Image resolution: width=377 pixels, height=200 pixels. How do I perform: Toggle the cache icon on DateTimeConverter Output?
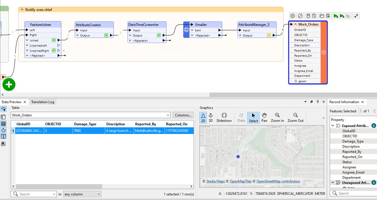(159, 35)
